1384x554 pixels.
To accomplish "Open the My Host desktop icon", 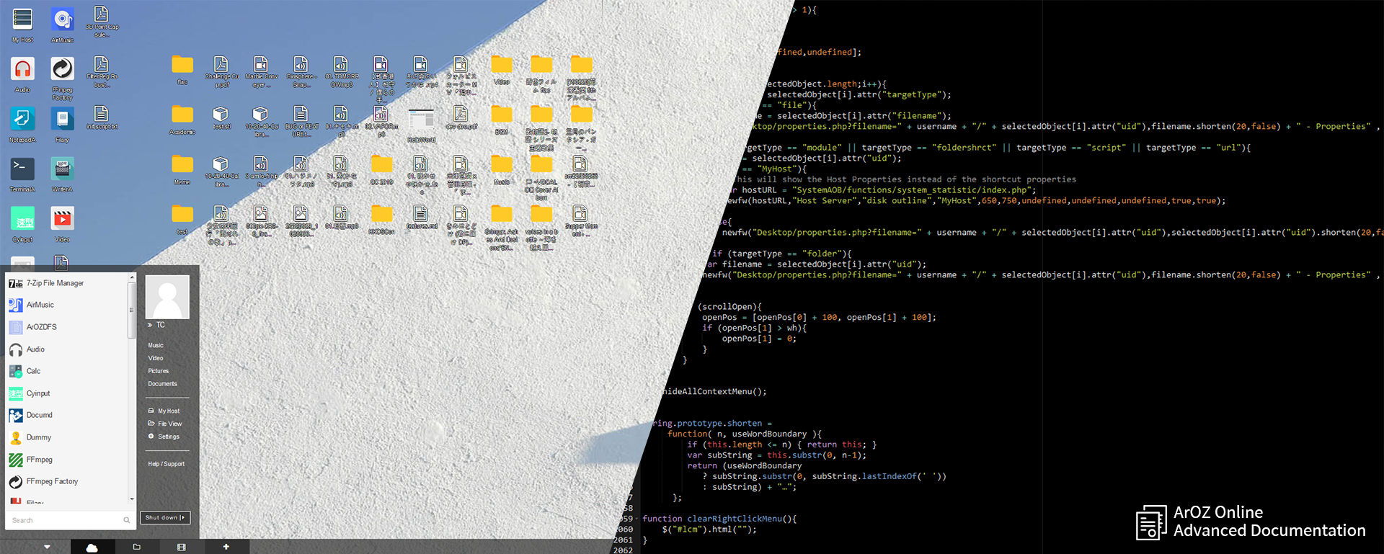I will pyautogui.click(x=22, y=20).
